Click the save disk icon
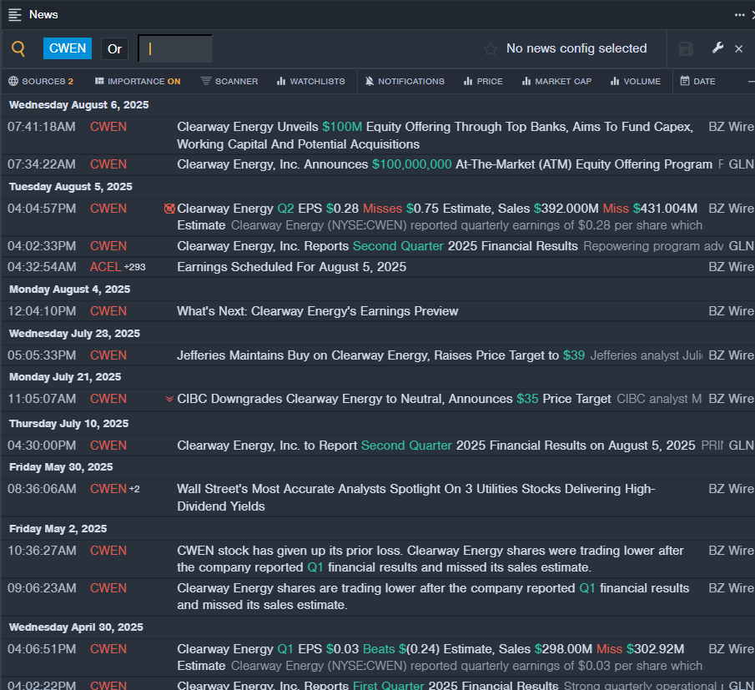Screen dimensions: 755x690 (x=686, y=49)
